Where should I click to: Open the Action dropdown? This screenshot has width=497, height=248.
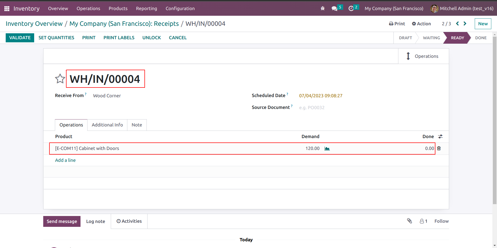click(x=421, y=24)
